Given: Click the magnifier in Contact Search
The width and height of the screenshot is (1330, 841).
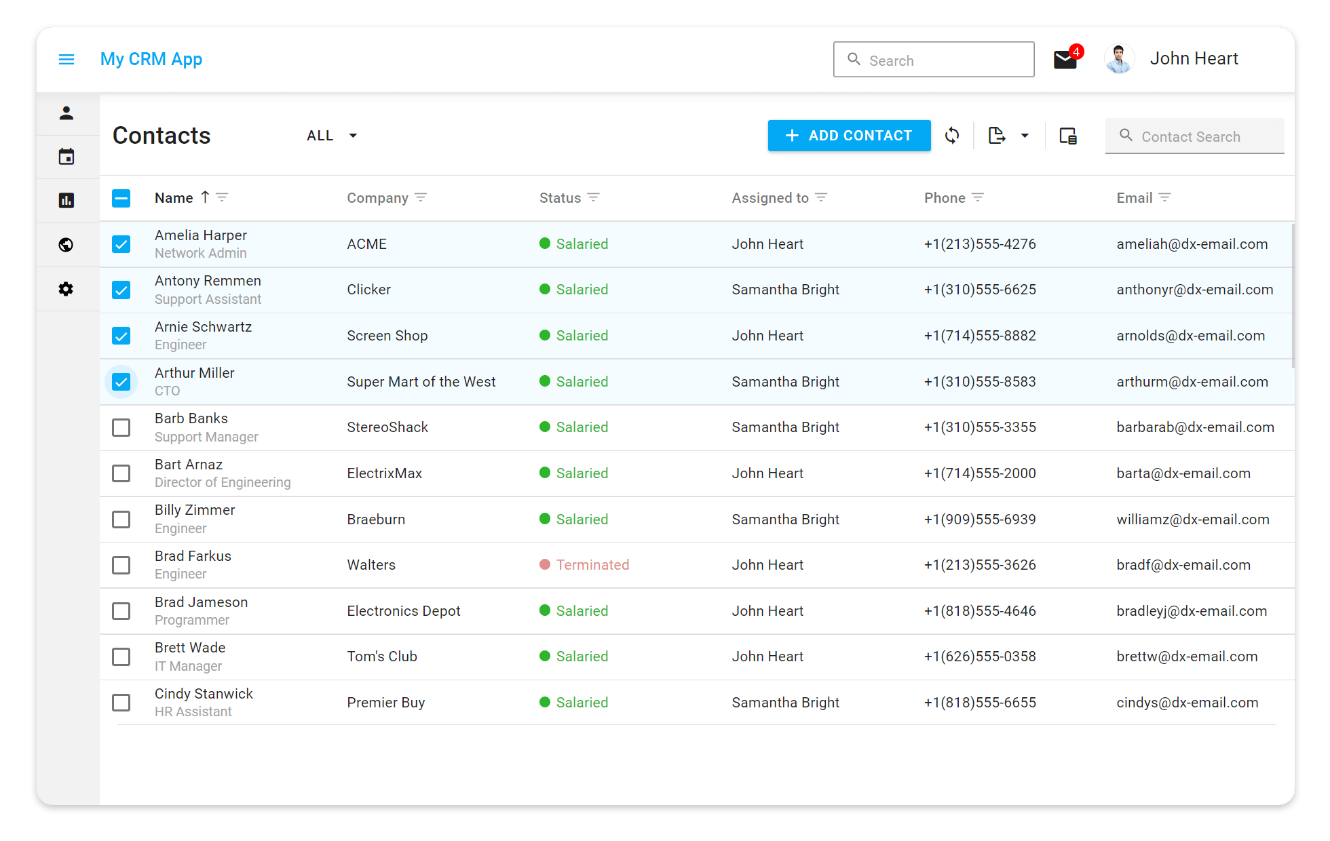Looking at the screenshot, I should click(1126, 136).
